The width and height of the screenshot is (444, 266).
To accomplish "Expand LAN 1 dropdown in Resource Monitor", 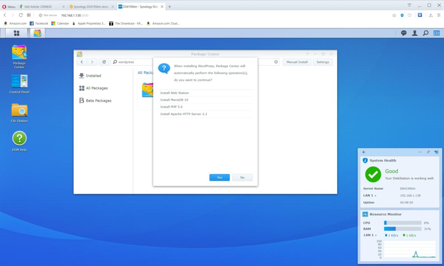I will (370, 235).
